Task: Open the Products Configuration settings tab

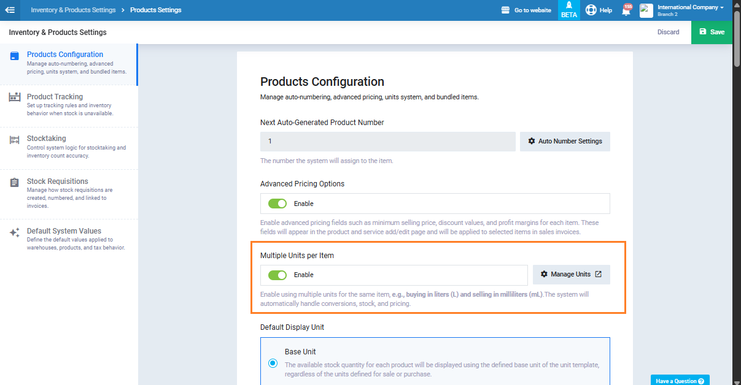Action: coord(65,55)
